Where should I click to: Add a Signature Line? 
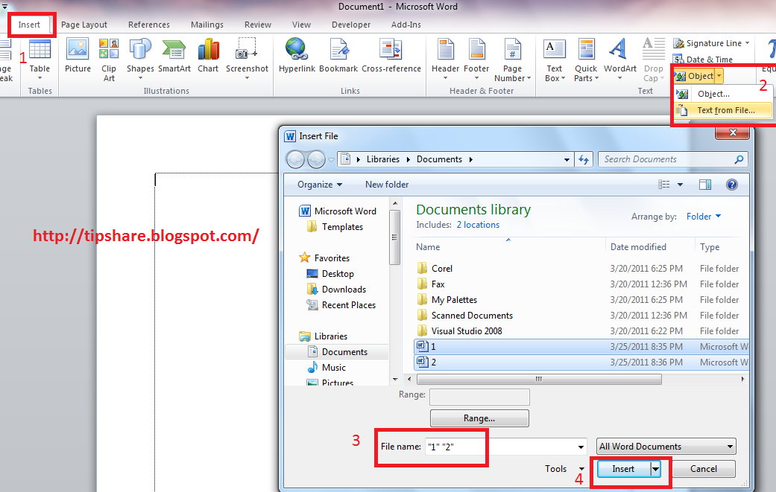pos(711,43)
